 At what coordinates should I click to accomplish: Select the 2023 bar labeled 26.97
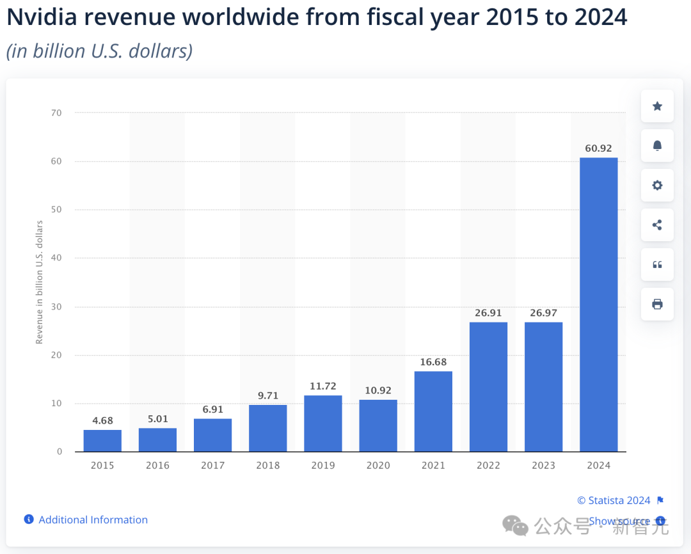543,387
